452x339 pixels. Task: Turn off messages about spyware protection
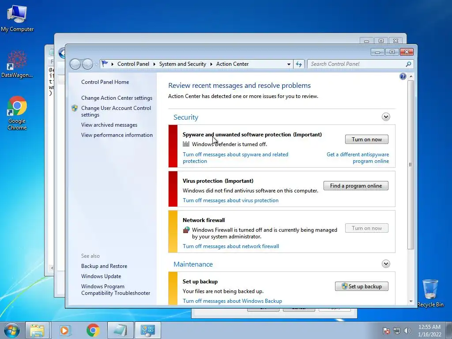[236, 158]
